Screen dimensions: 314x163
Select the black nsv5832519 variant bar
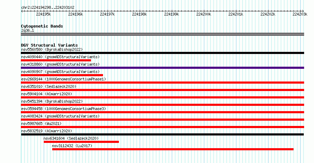point(162,134)
